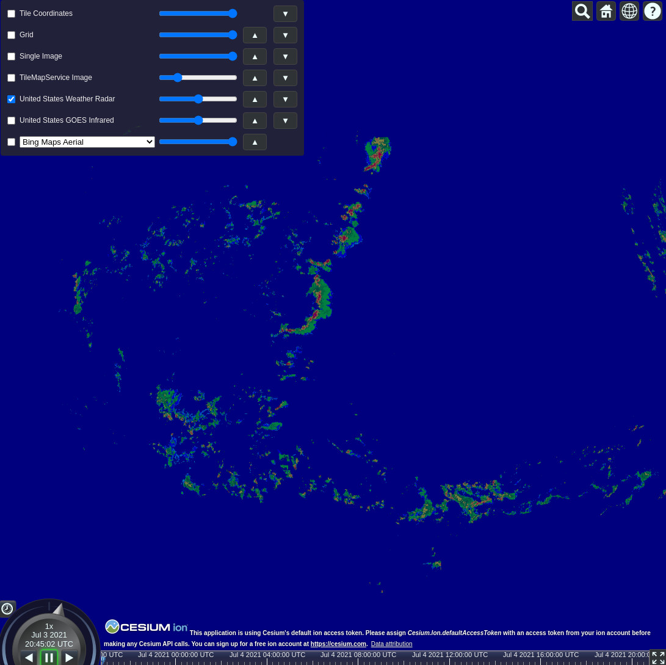Image resolution: width=666 pixels, height=665 pixels.
Task: Raise the Single Image layer
Action: tap(255, 57)
